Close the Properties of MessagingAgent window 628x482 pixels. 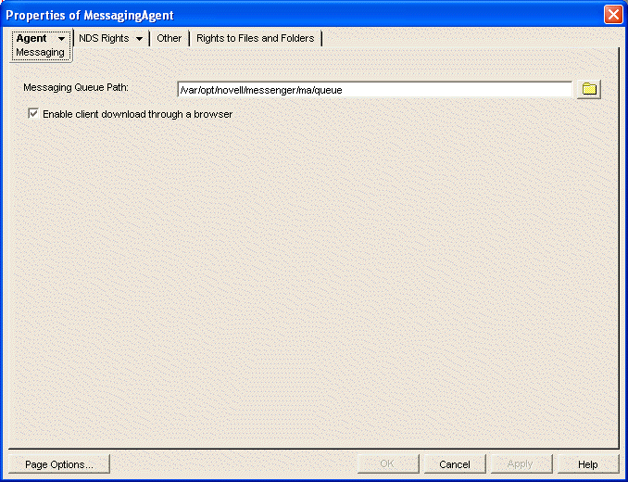[613, 15]
